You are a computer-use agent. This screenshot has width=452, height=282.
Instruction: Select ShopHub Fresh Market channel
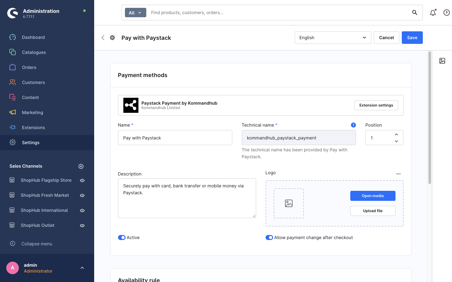(45, 195)
